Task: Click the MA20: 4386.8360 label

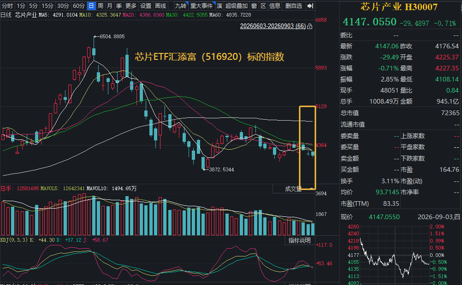Action: pos(143,15)
